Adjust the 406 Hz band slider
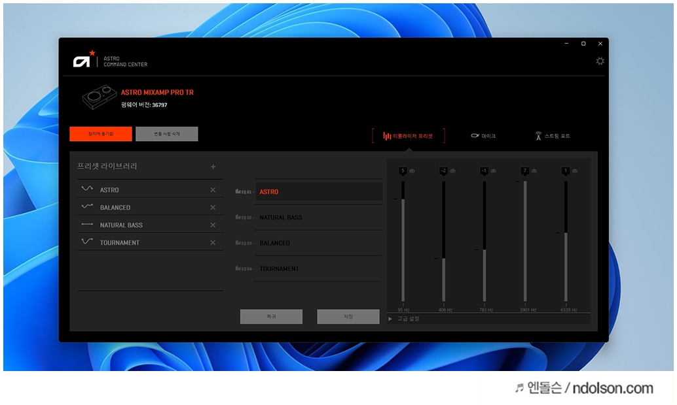Image resolution: width=677 pixels, height=405 pixels. tap(443, 241)
